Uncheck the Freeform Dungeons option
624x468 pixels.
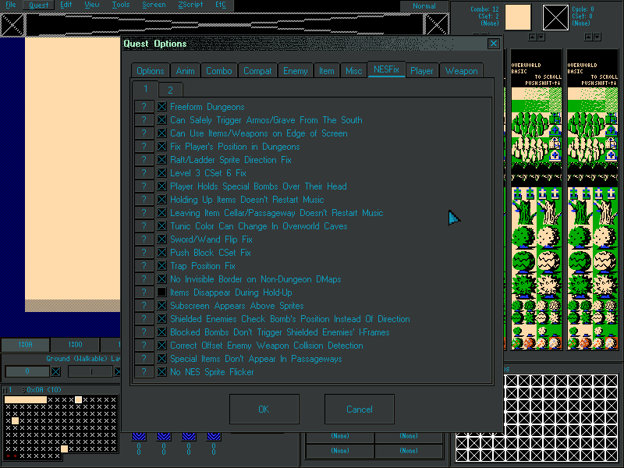click(x=162, y=107)
